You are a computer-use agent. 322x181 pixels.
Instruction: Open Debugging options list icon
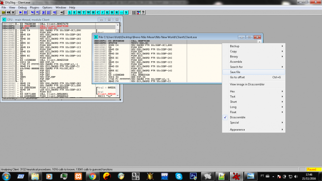pyautogui.click(x=134, y=12)
